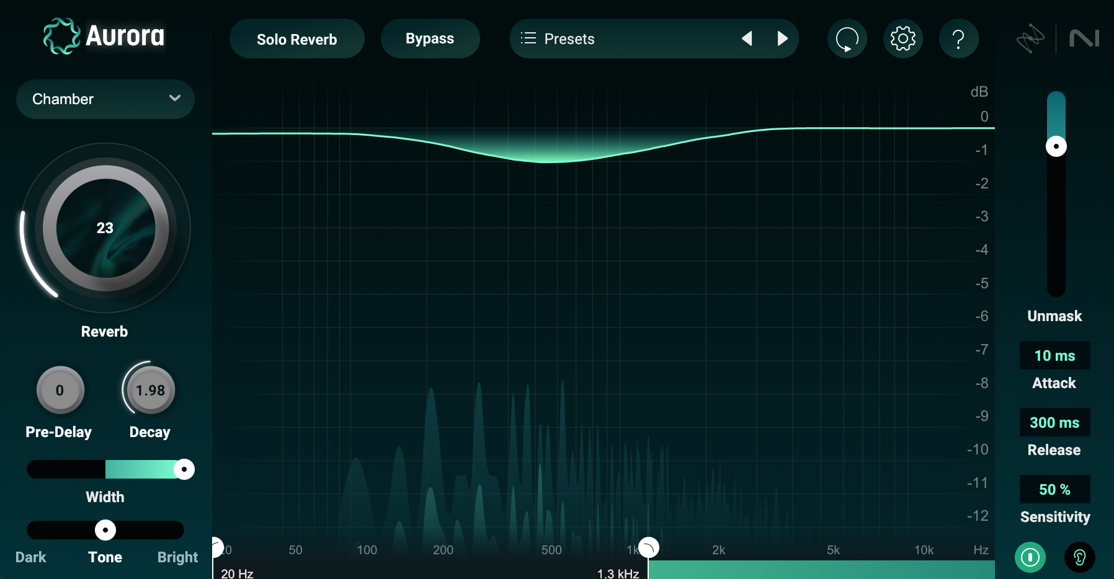
Task: Open settings via the gear icon
Action: [x=902, y=38]
